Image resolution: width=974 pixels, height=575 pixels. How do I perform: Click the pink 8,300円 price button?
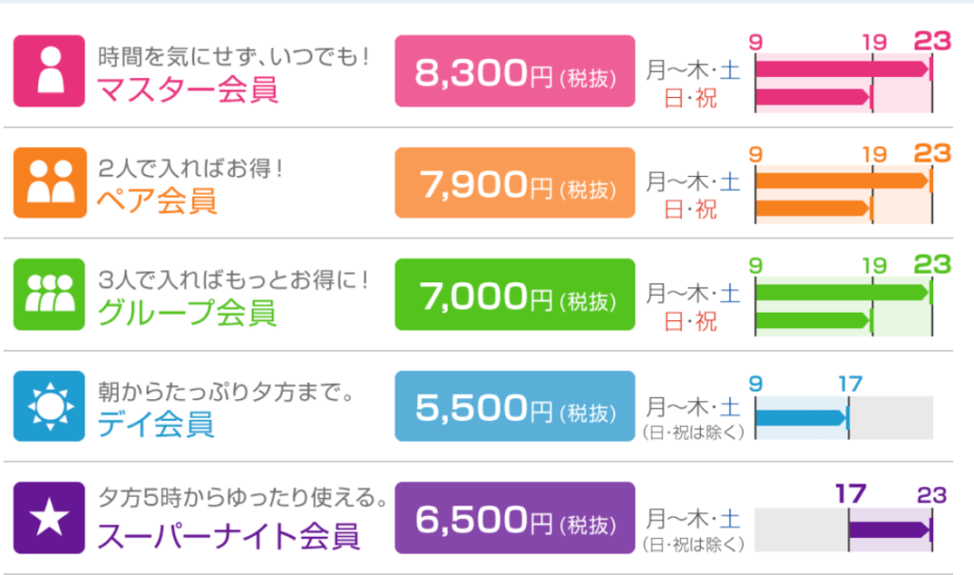click(x=515, y=71)
